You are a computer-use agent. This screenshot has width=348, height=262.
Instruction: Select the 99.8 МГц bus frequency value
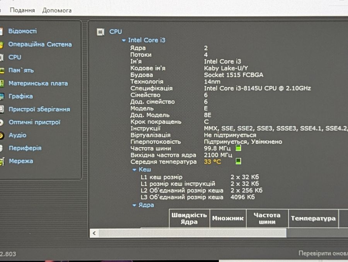(x=217, y=148)
